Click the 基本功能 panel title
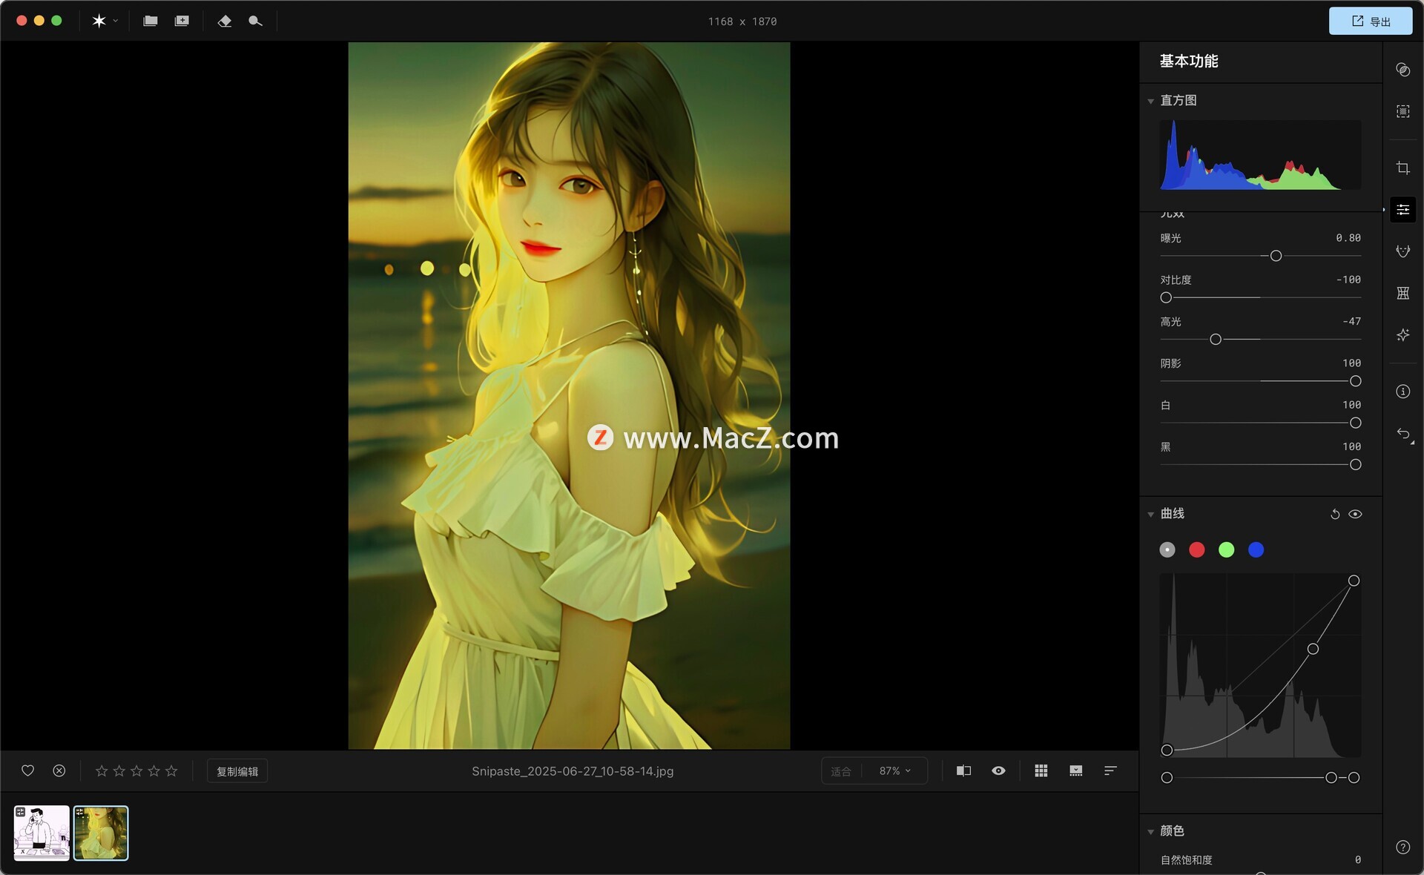The height and width of the screenshot is (875, 1424). [1189, 62]
